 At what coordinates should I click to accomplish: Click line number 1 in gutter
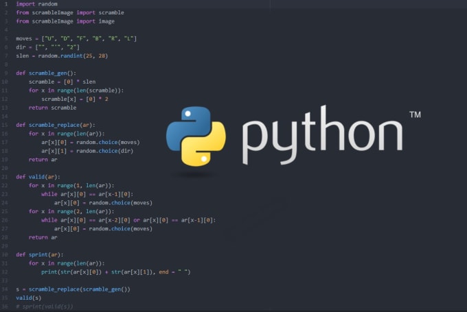[x=6, y=4]
